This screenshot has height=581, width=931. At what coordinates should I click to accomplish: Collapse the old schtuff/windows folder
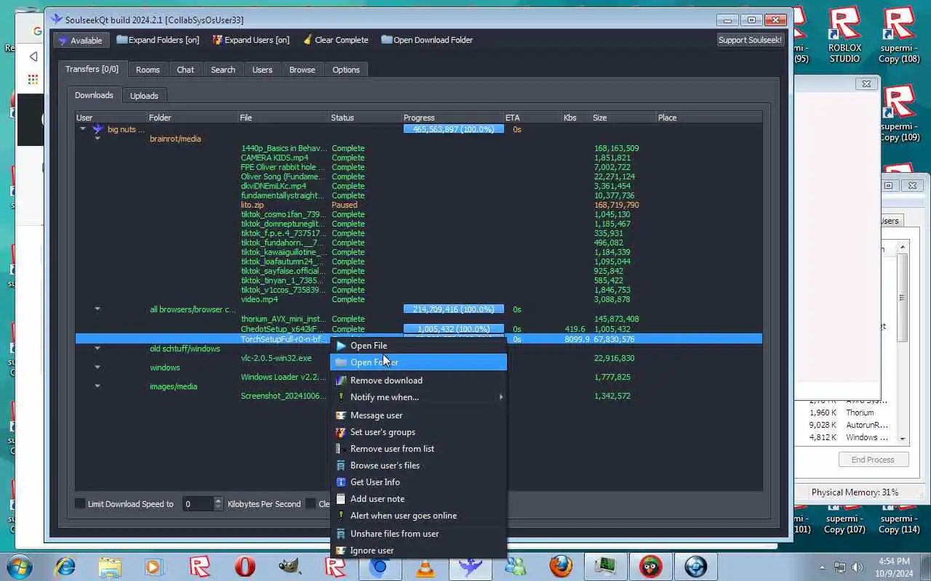coord(97,349)
